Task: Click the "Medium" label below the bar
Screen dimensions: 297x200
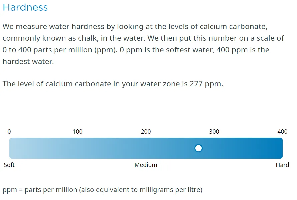Action: click(x=146, y=165)
